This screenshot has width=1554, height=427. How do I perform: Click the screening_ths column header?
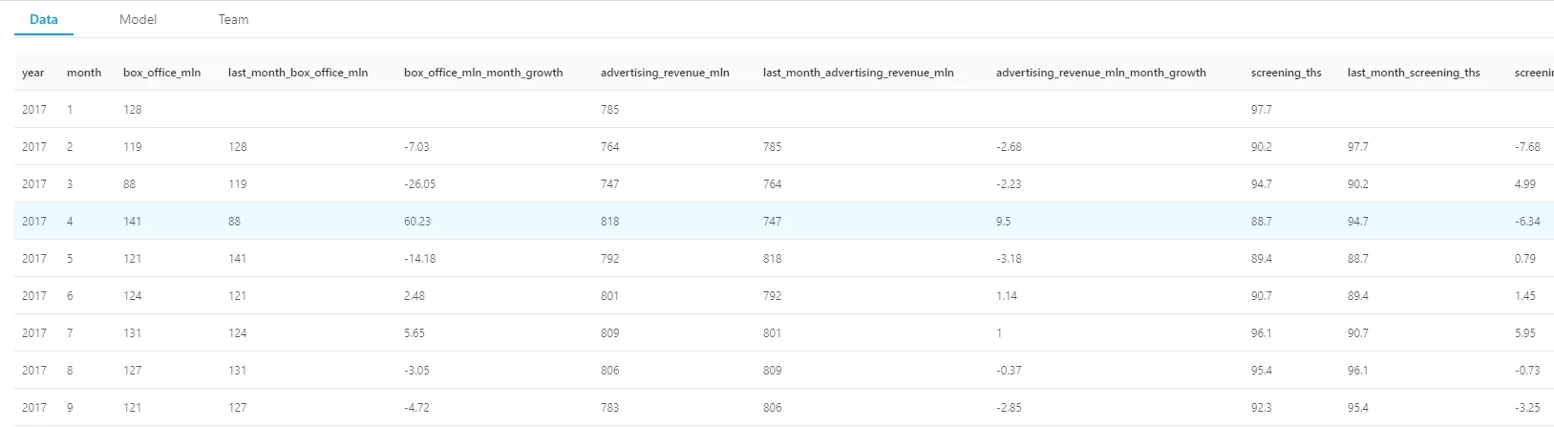coord(1286,73)
